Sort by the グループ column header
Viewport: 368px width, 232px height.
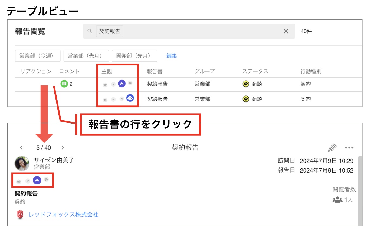pyautogui.click(x=205, y=71)
